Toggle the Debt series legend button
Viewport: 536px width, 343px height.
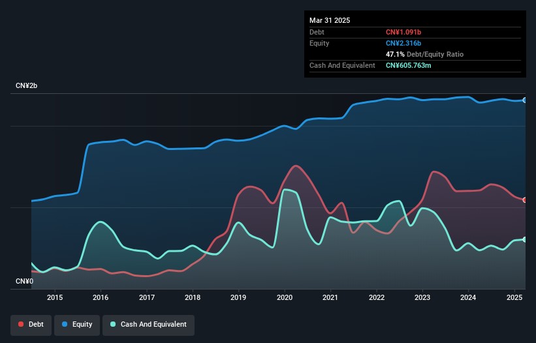(x=31, y=325)
